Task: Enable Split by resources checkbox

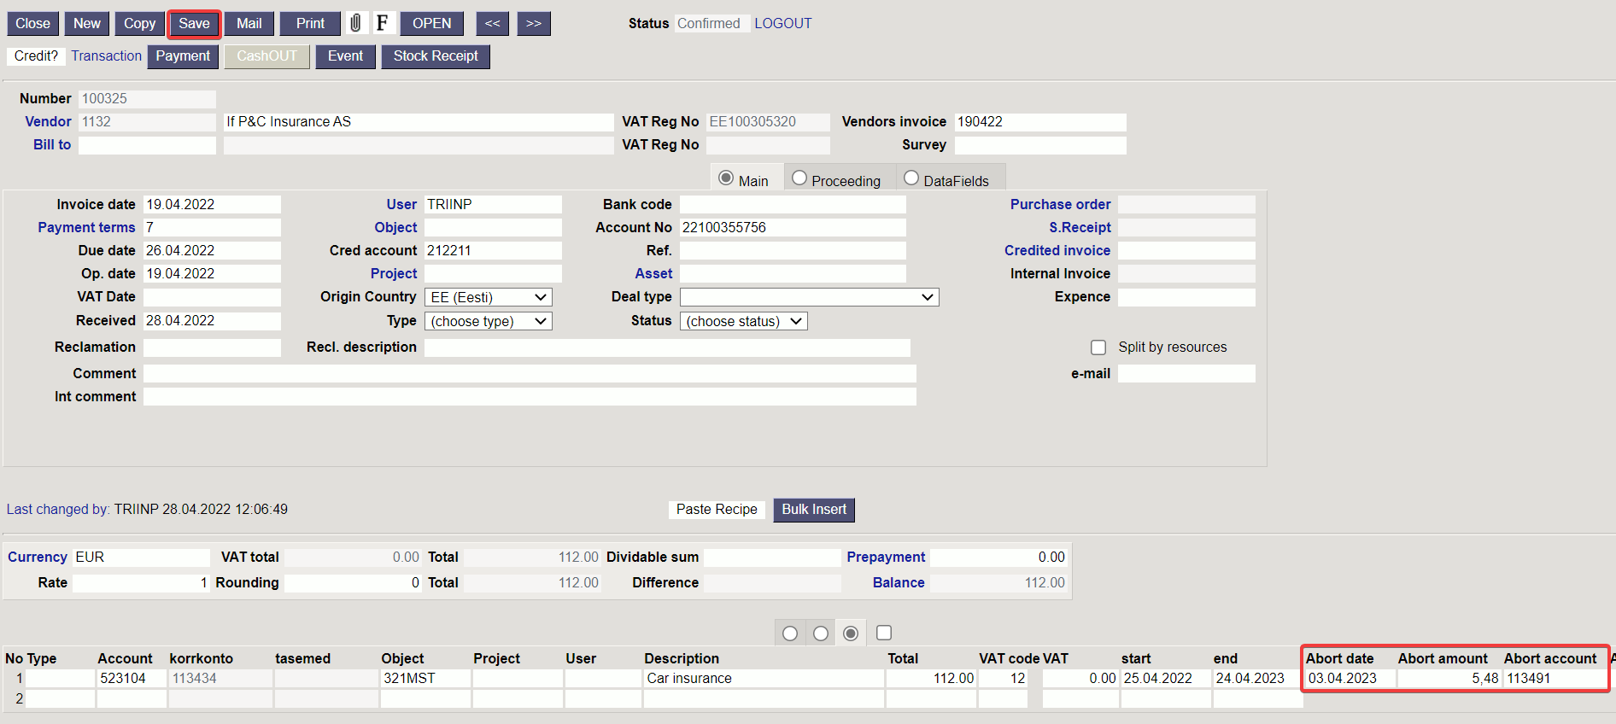Action: click(1098, 347)
